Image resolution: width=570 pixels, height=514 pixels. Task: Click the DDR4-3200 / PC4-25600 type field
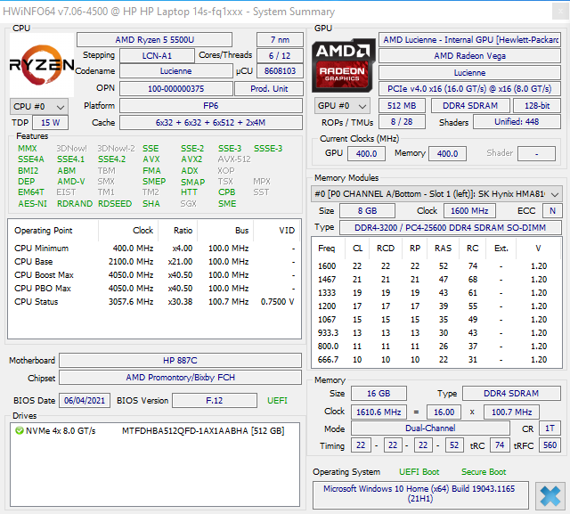(x=451, y=228)
